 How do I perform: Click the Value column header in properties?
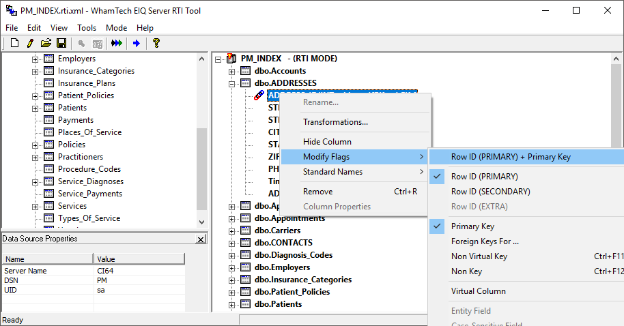[x=139, y=258]
